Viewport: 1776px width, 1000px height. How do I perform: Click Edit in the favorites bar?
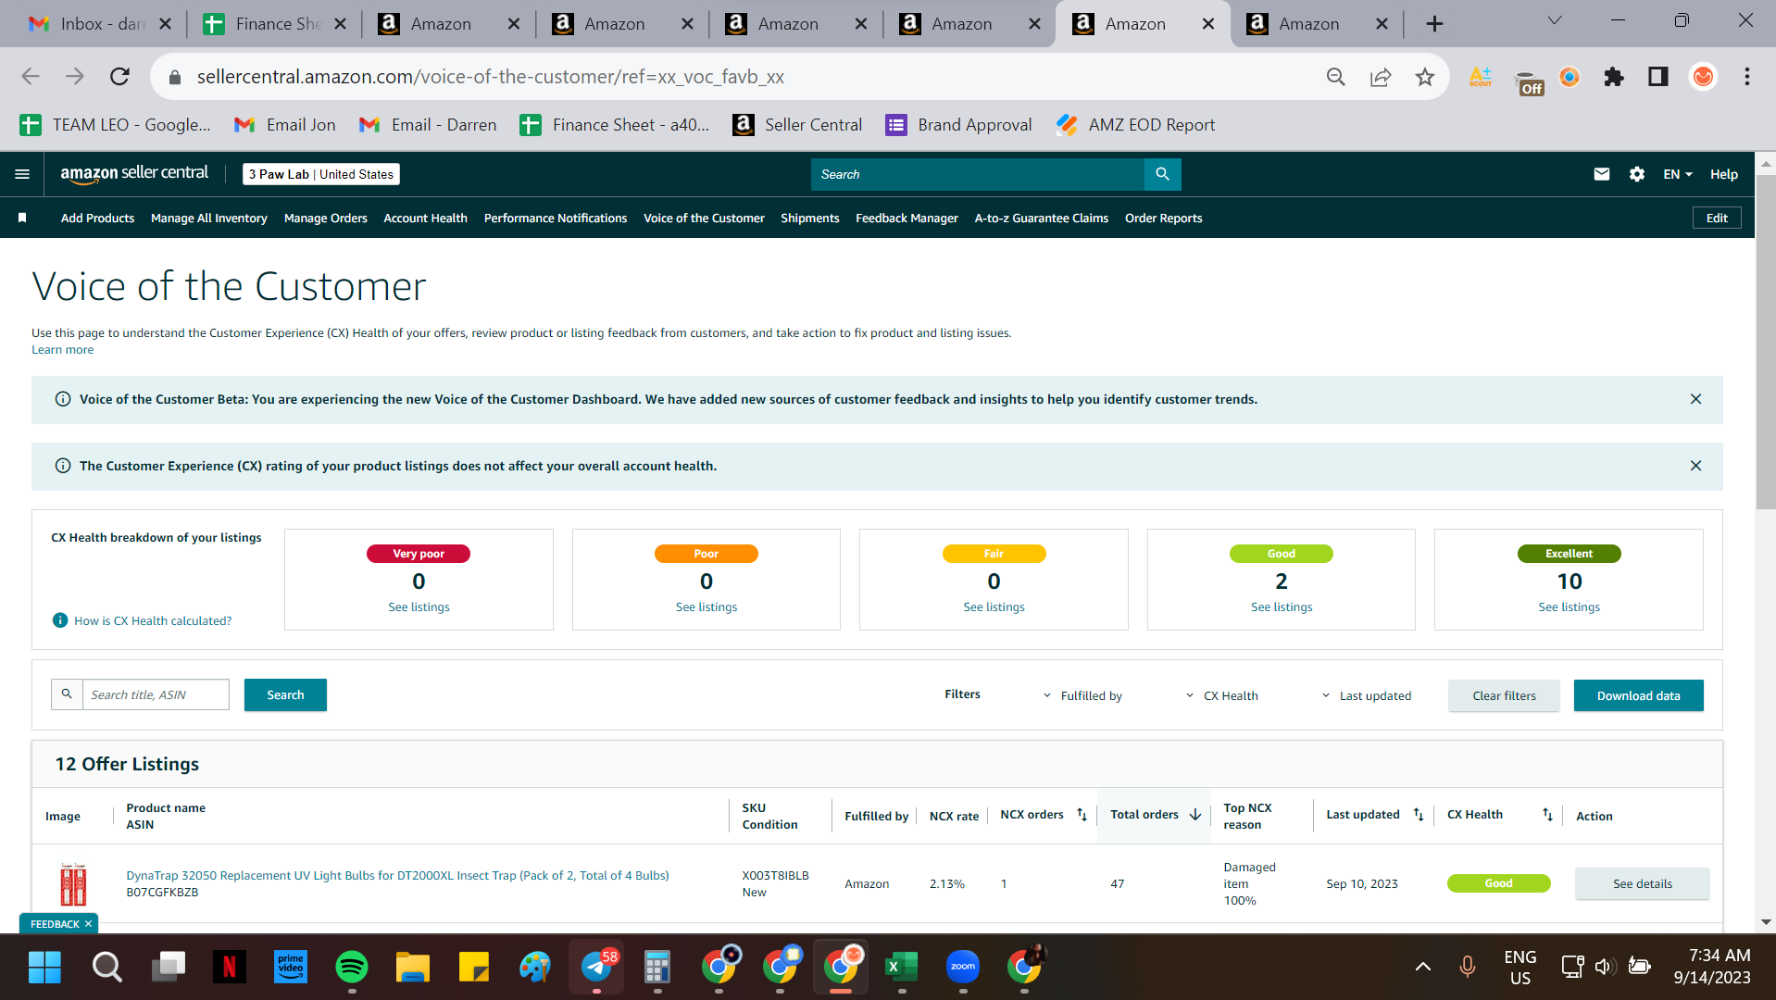1717,218
